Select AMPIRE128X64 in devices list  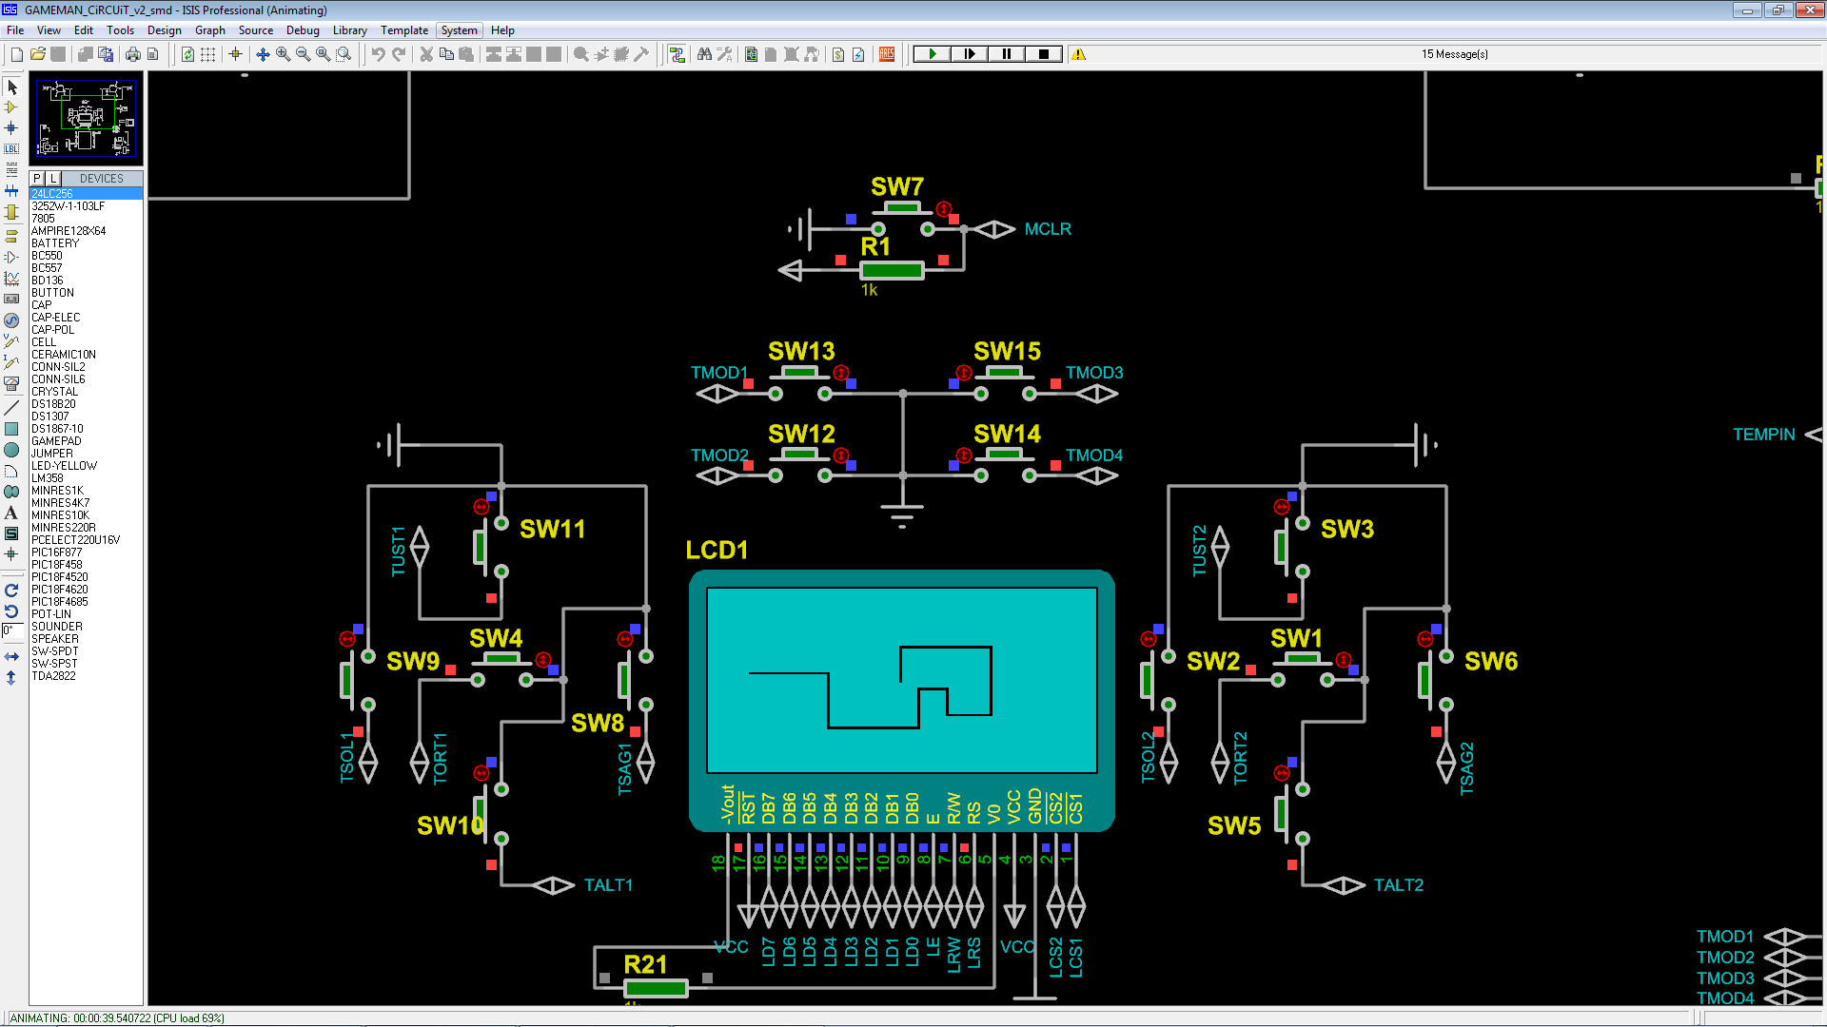tap(86, 231)
